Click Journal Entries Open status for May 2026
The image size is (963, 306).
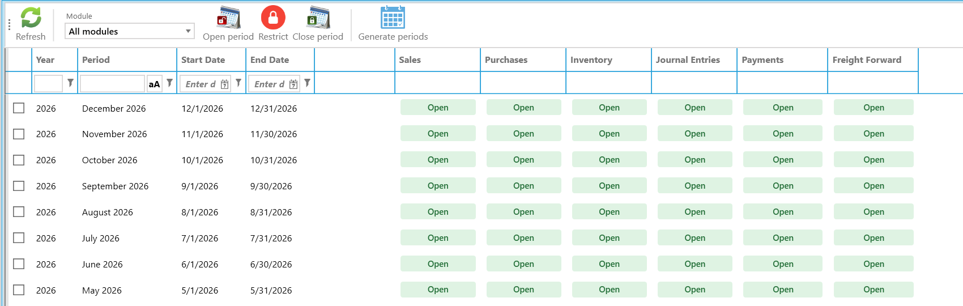point(694,290)
